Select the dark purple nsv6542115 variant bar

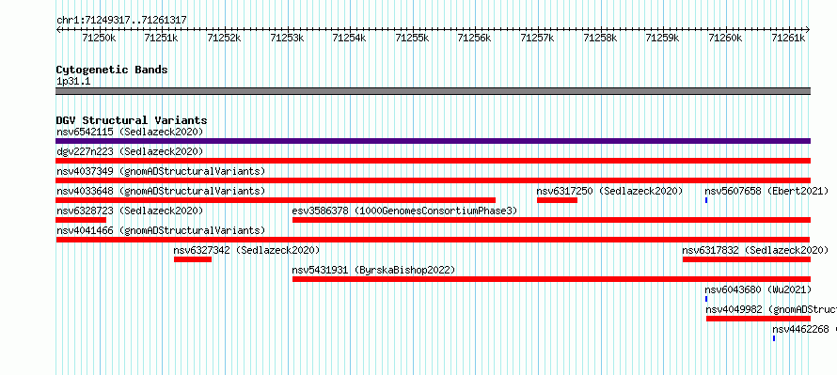[x=433, y=141]
